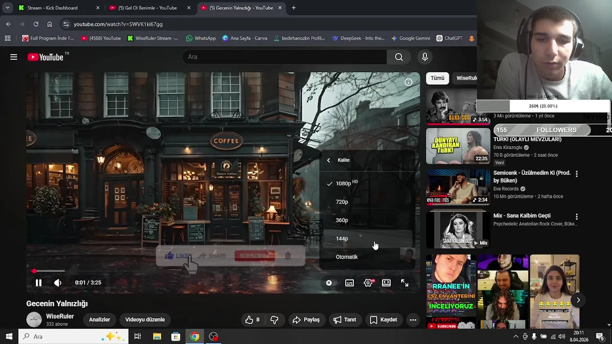Click WiseRuler channel avatar
The image size is (612, 344).
[34, 320]
